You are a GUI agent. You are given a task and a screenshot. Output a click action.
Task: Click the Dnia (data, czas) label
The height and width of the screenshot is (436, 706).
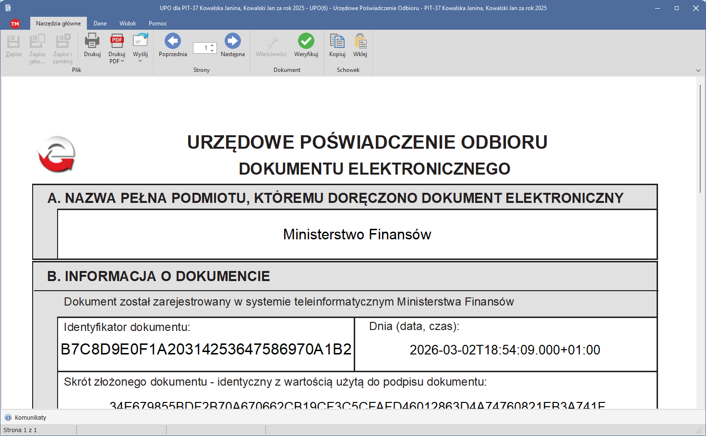(414, 326)
